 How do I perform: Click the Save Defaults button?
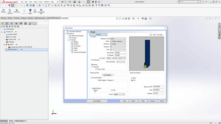(97, 101)
